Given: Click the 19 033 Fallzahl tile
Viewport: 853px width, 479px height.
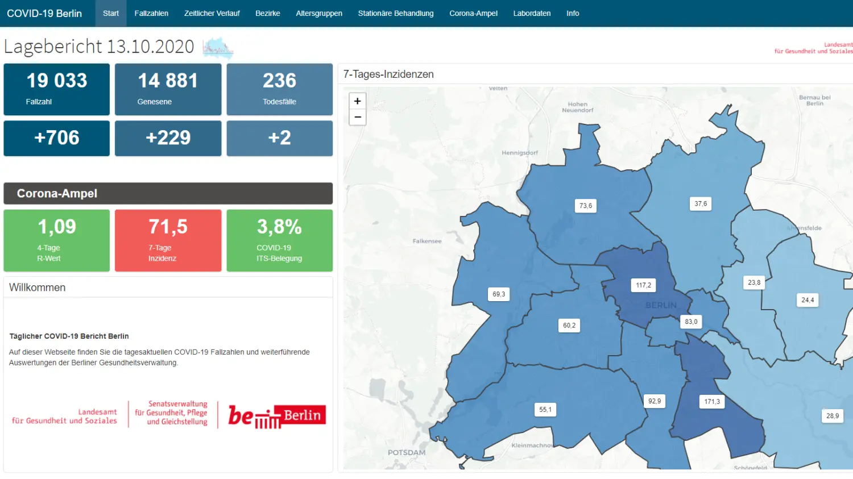Looking at the screenshot, I should [57, 89].
